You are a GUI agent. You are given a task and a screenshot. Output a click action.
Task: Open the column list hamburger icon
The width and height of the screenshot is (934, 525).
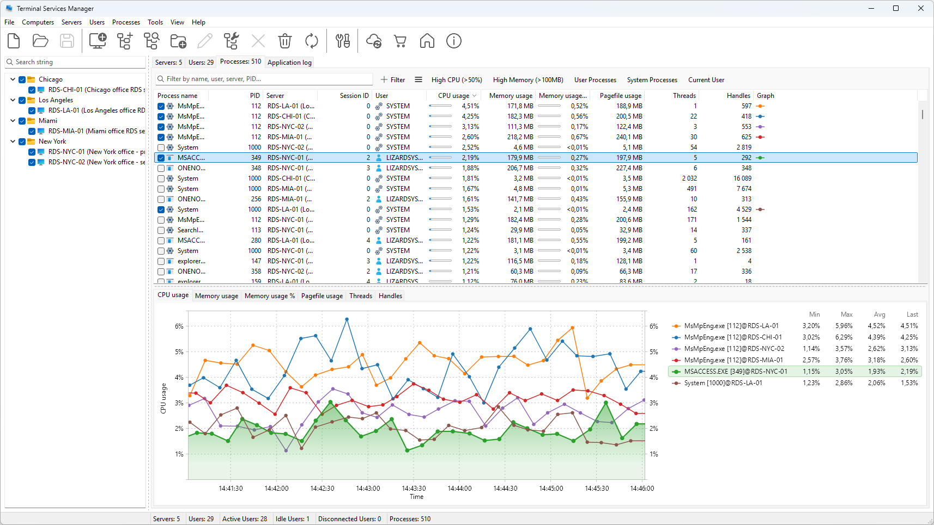click(419, 79)
